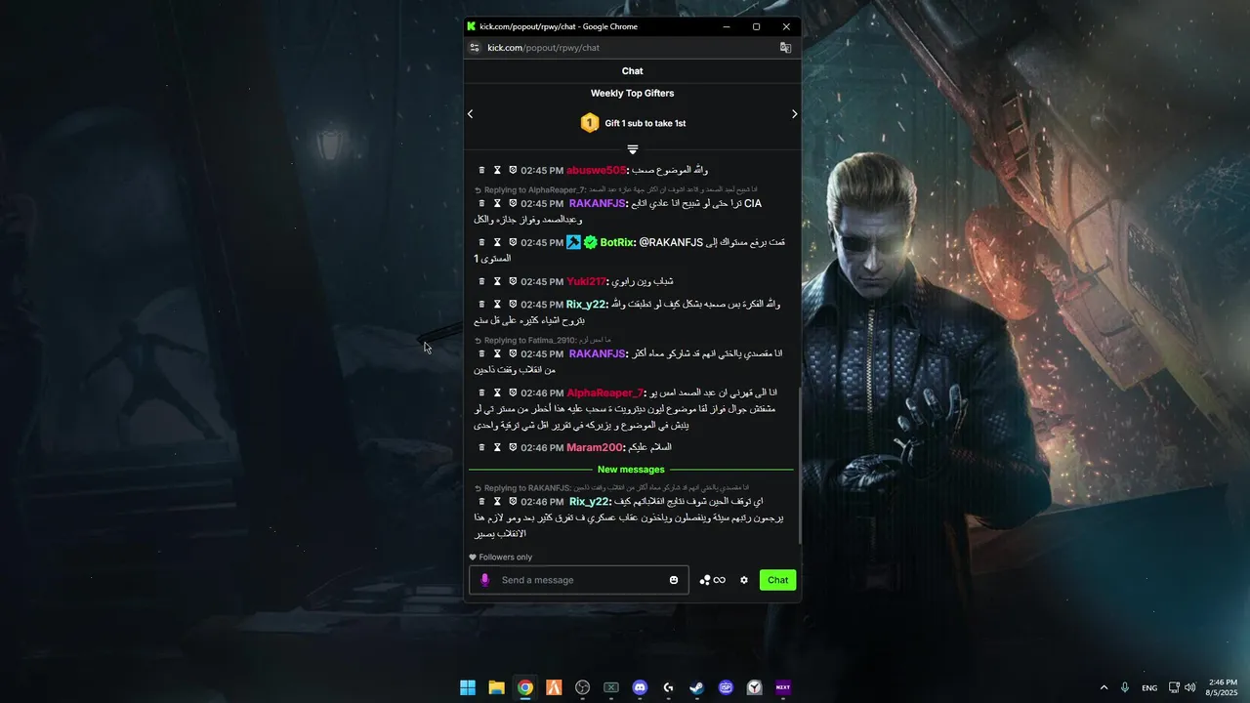Open File Explorer from the taskbar

click(x=496, y=687)
